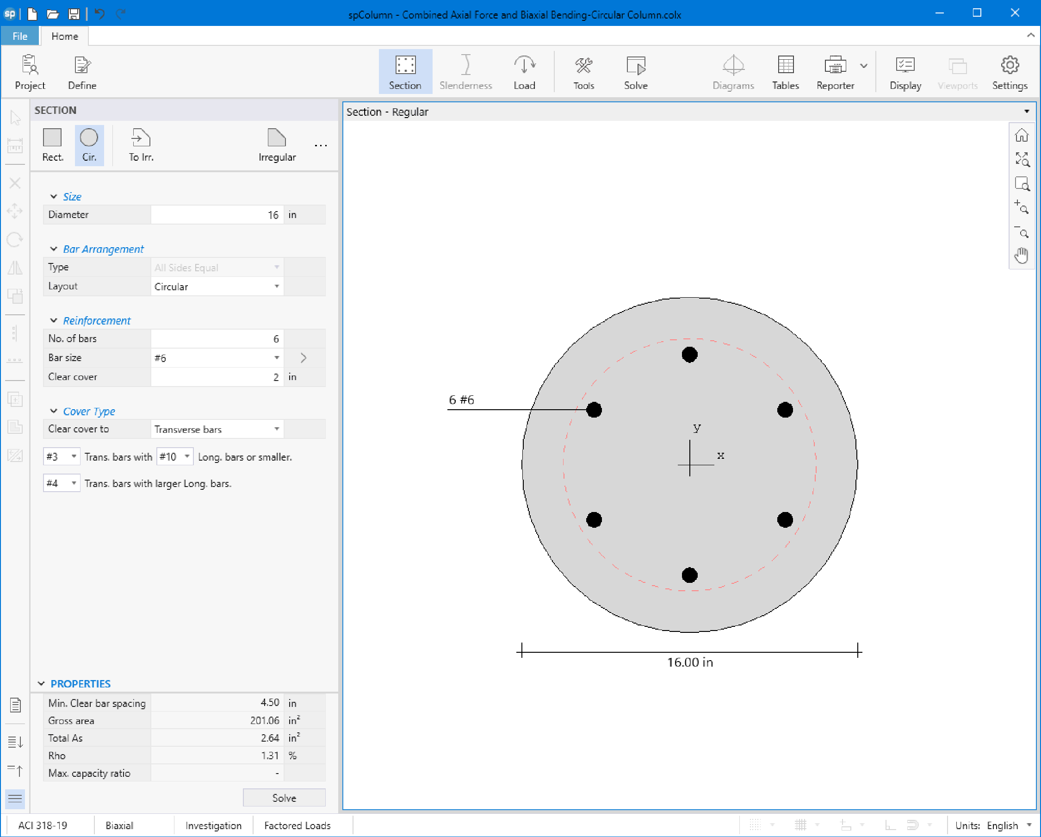Collapse the ribbon with the caret
Screen dimensions: 1041x837
coord(1030,35)
